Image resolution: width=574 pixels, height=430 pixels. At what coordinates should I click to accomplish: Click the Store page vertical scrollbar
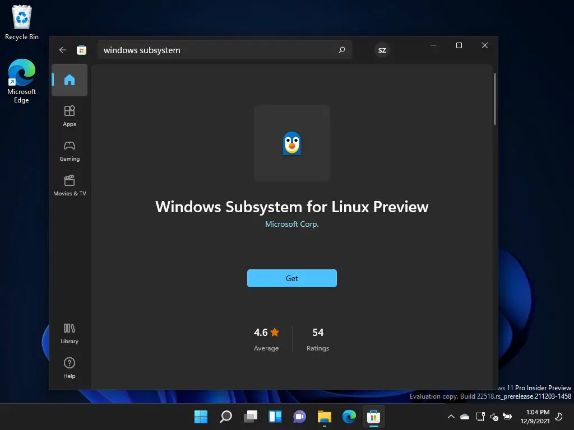click(x=494, y=100)
